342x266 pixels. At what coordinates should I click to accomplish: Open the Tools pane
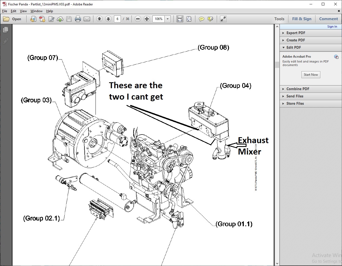click(x=279, y=19)
